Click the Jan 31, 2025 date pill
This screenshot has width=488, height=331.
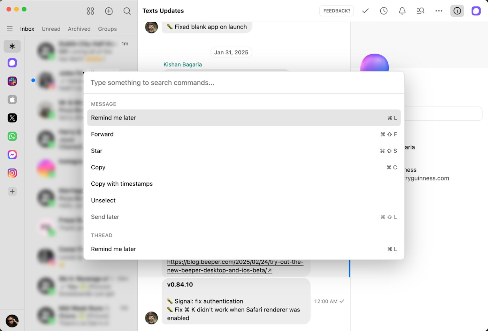click(231, 52)
